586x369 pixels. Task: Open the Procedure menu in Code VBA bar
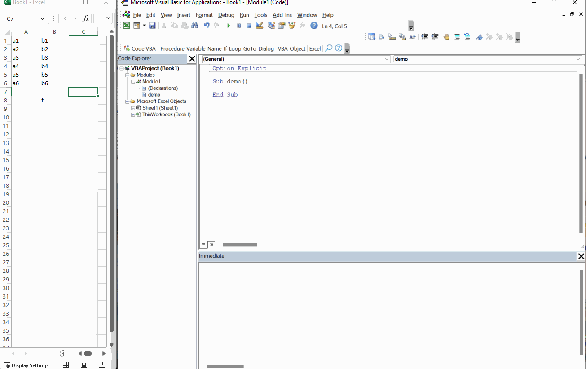172,48
